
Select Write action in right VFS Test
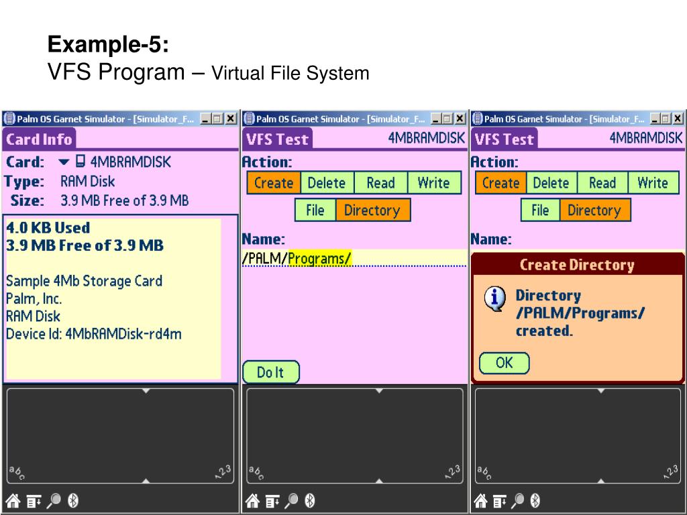pos(653,182)
